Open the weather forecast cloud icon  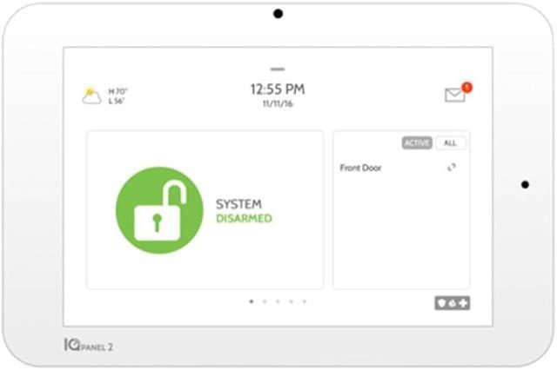(91, 96)
